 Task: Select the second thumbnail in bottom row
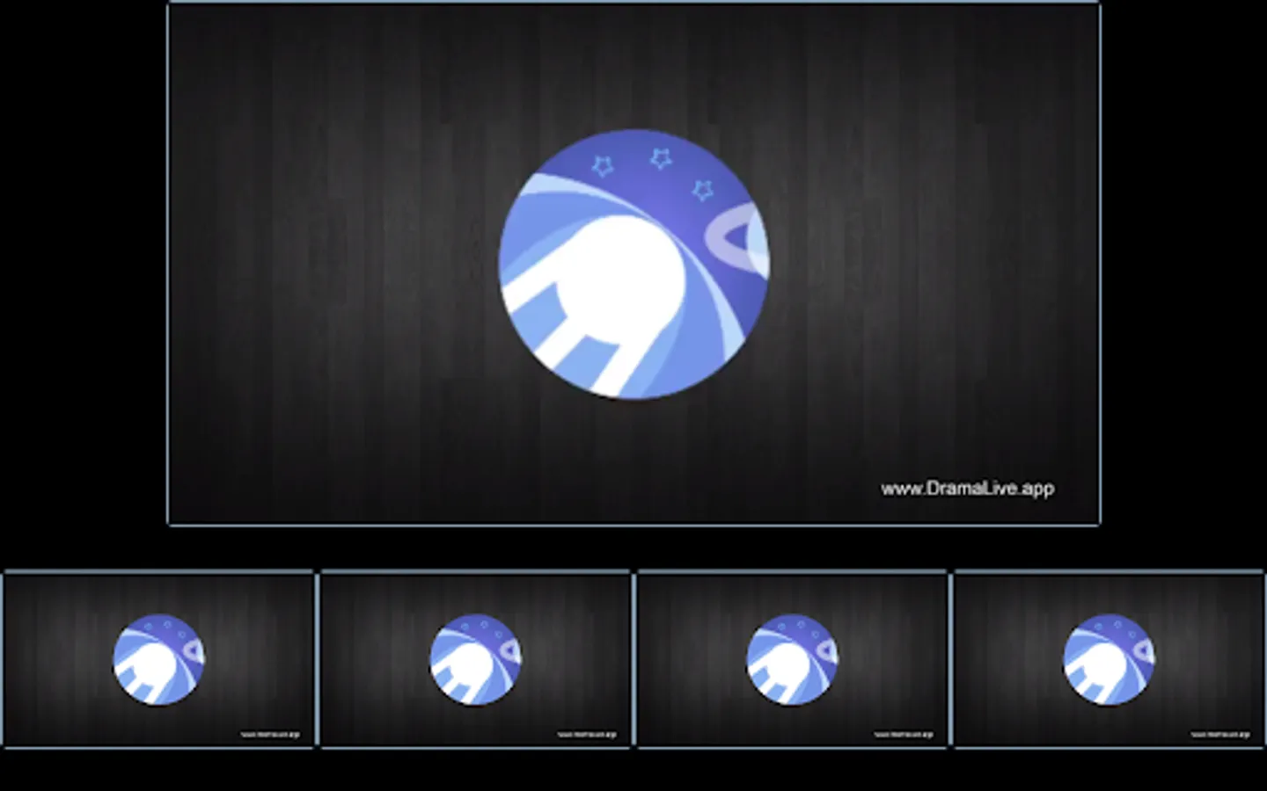click(x=475, y=659)
